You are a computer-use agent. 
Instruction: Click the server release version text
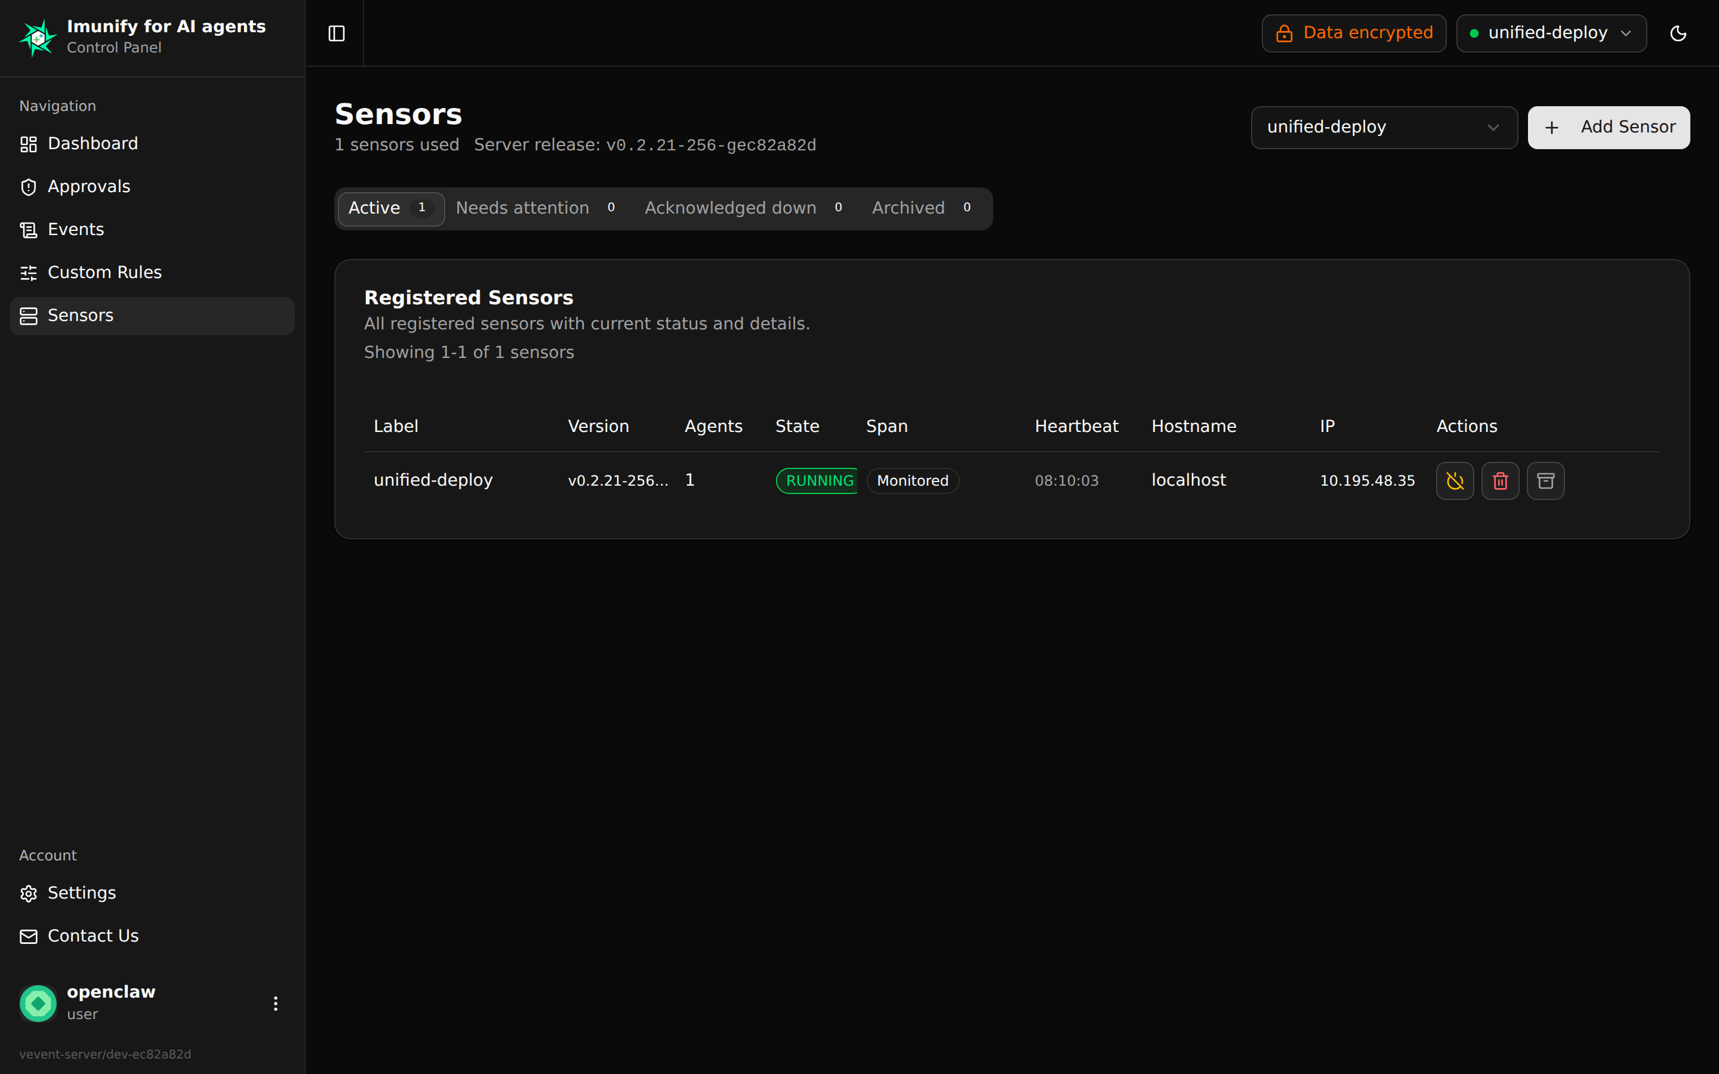pos(710,145)
